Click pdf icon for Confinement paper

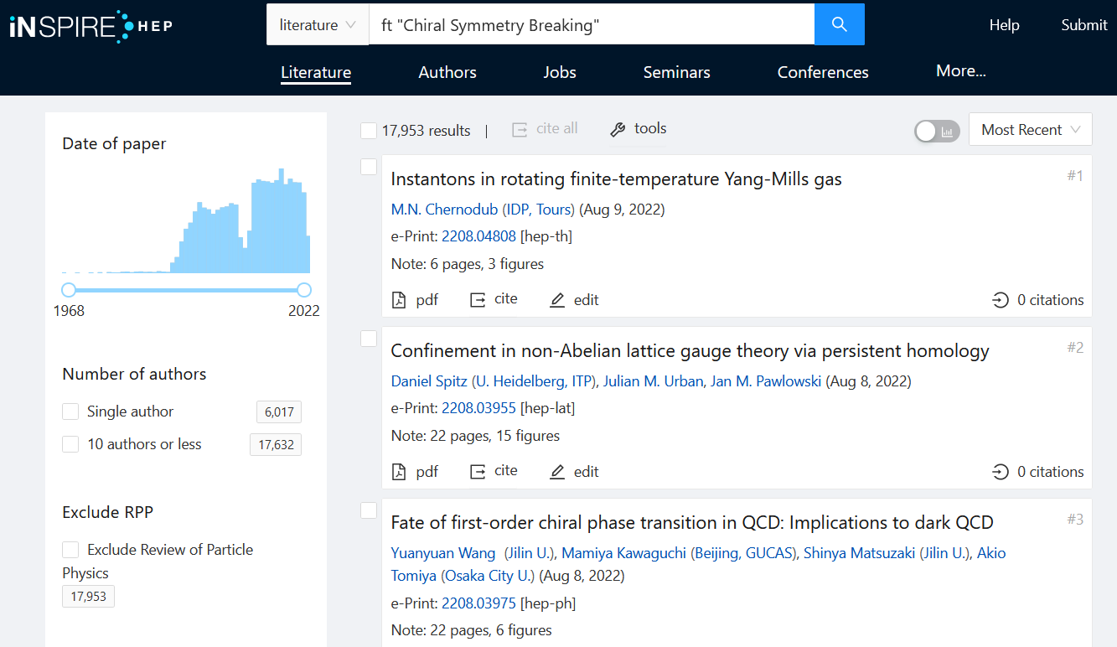point(400,472)
